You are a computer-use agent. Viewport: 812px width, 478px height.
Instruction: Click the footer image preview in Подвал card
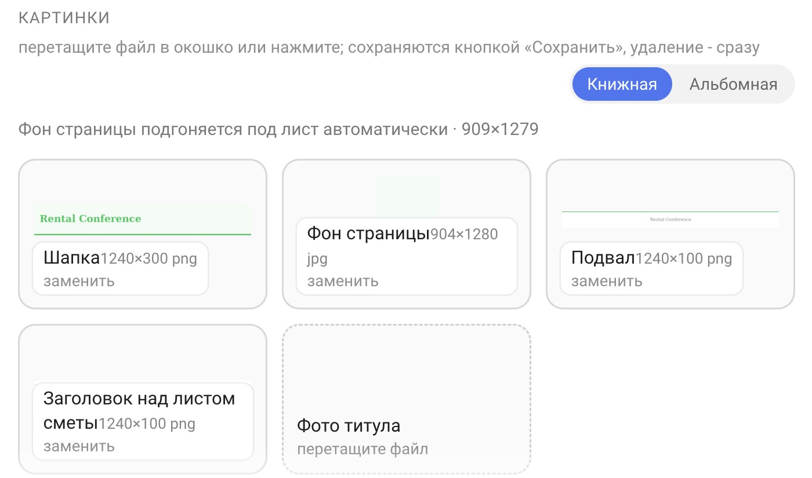click(670, 220)
